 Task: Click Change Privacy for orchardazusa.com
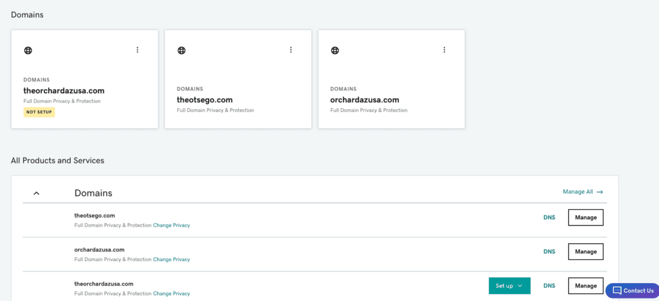(171, 259)
